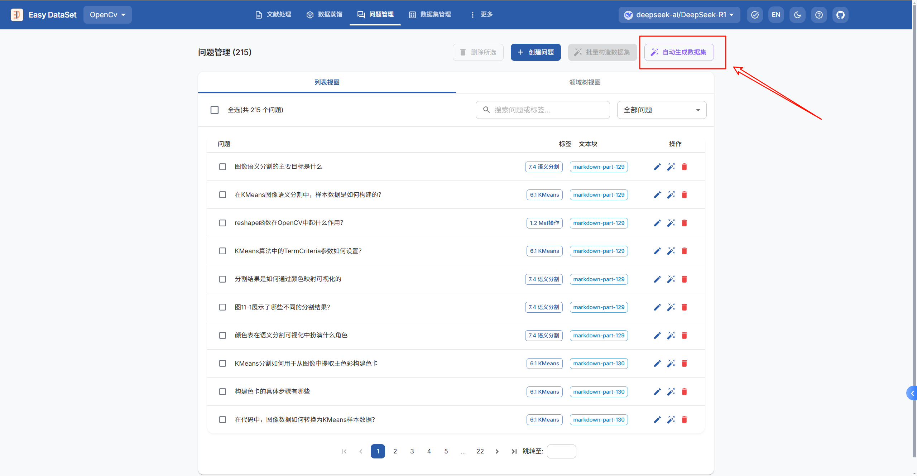This screenshot has height=476, width=917.
Task: Delete the 构建色卡的具体步骤有哪些 question with trash icon
Action: coord(684,392)
